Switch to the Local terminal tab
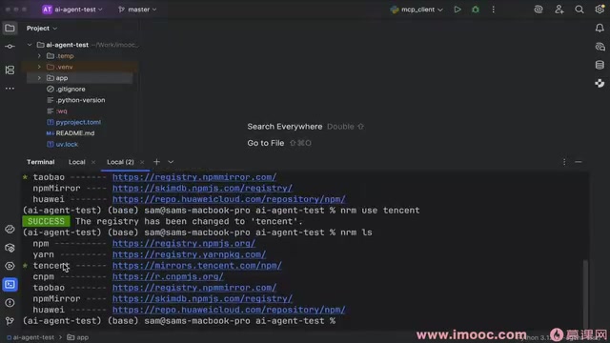 click(x=76, y=162)
